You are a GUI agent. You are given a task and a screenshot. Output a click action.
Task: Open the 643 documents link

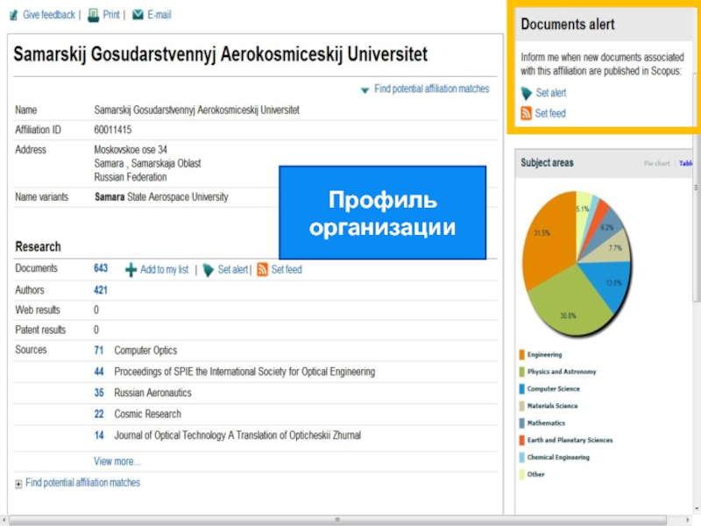click(x=101, y=269)
